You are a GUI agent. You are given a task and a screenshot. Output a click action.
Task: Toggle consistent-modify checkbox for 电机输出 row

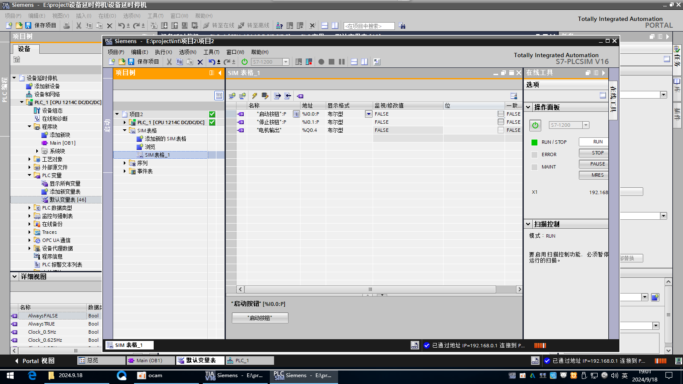(501, 130)
